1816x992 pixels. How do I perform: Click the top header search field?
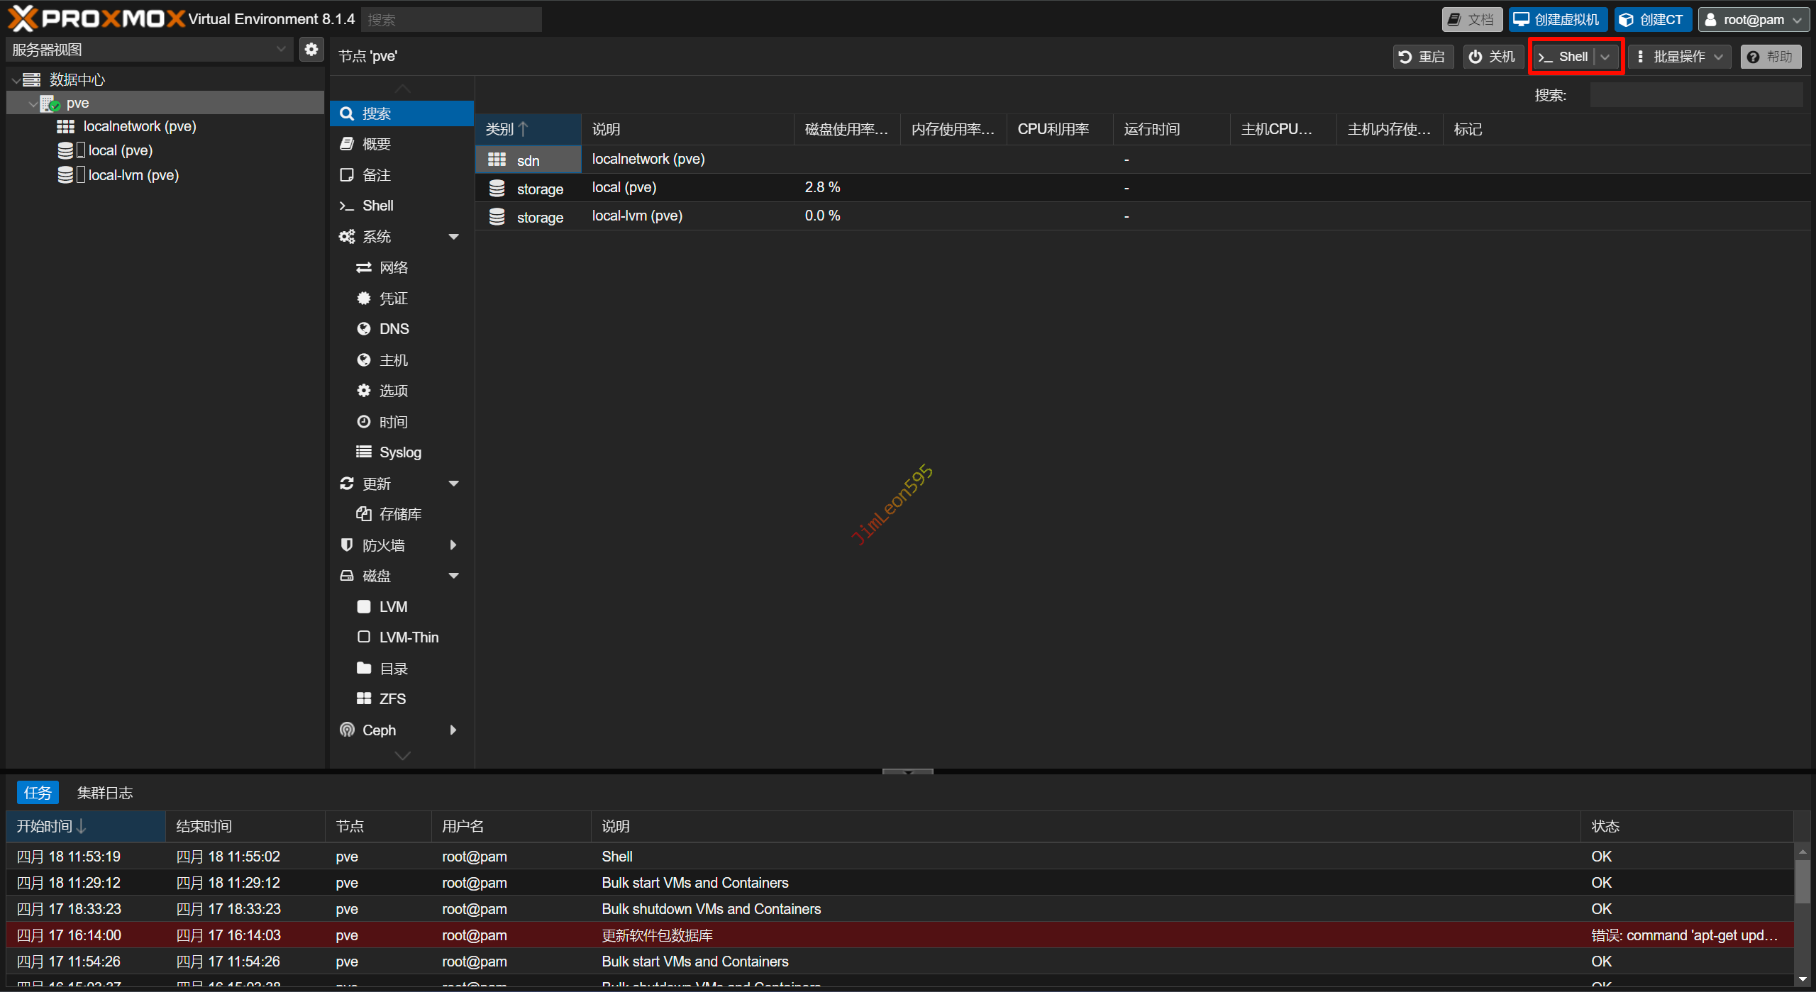click(x=451, y=20)
